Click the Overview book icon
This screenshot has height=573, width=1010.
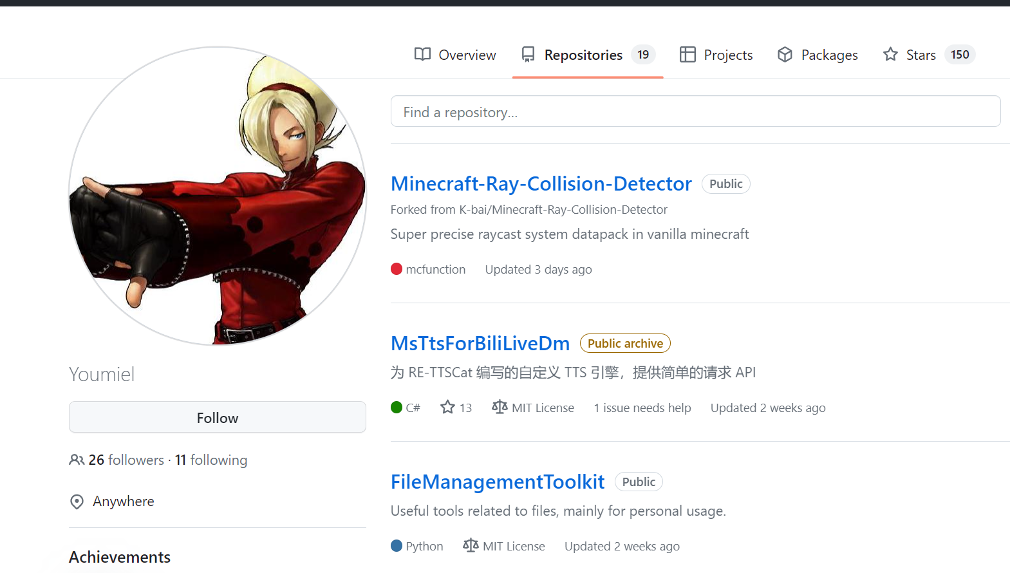pyautogui.click(x=422, y=55)
